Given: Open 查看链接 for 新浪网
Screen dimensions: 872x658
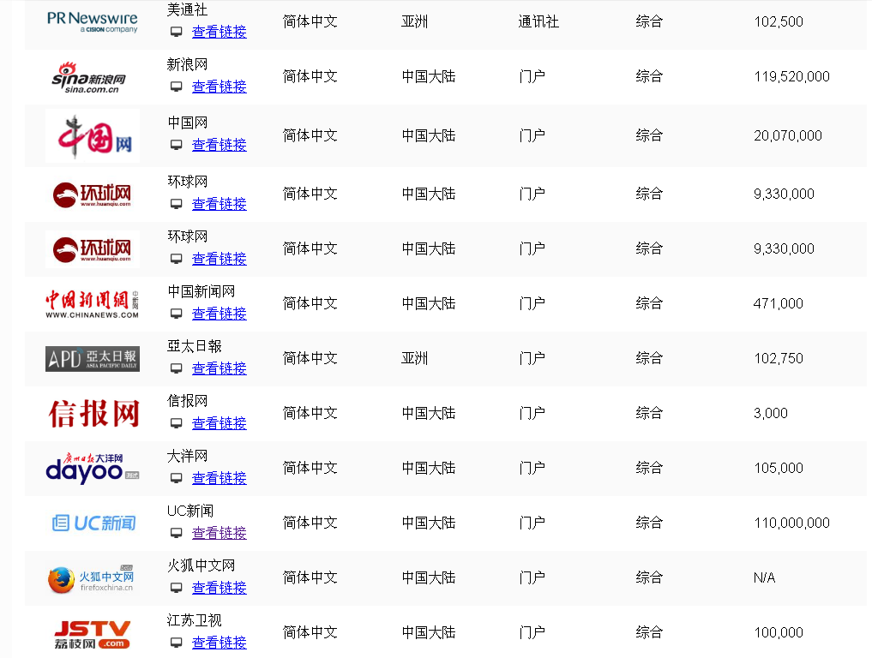Looking at the screenshot, I should pyautogui.click(x=220, y=87).
